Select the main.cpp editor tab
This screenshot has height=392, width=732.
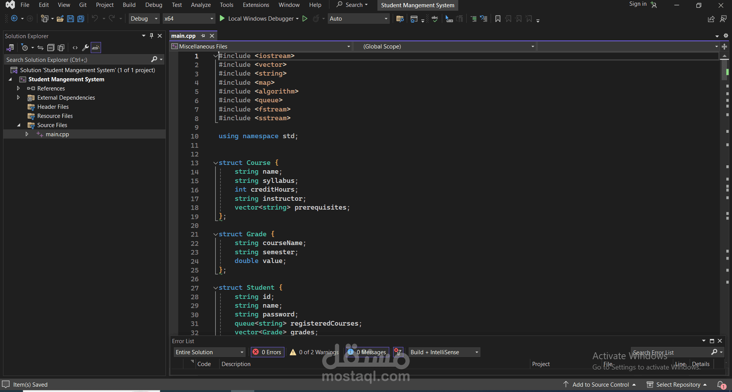183,36
